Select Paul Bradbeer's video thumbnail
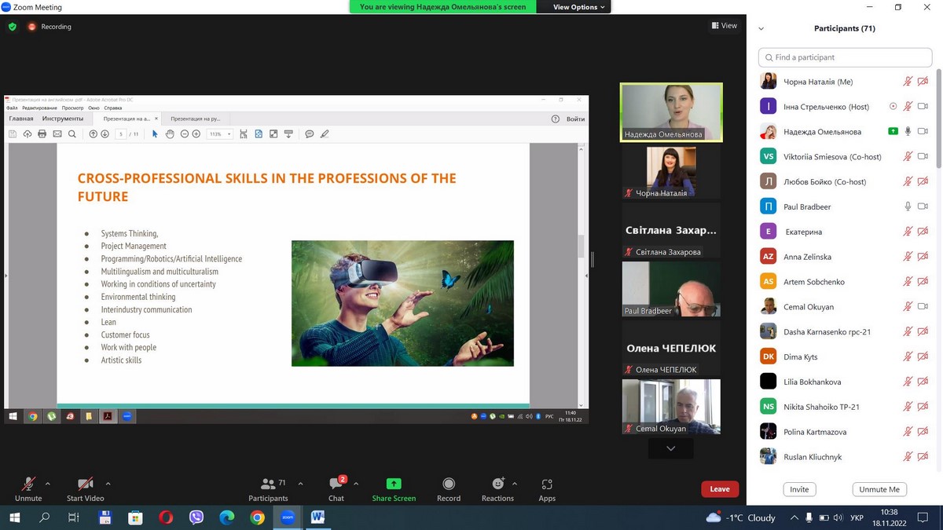This screenshot has height=530, width=943. click(671, 289)
